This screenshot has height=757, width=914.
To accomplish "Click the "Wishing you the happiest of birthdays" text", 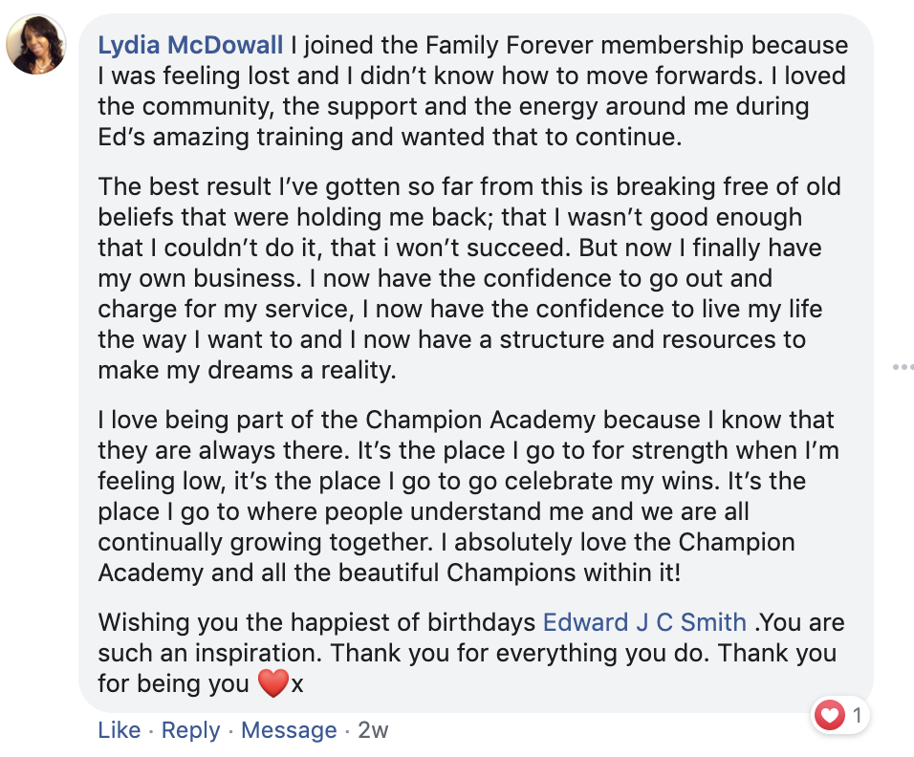I will click(x=316, y=622).
